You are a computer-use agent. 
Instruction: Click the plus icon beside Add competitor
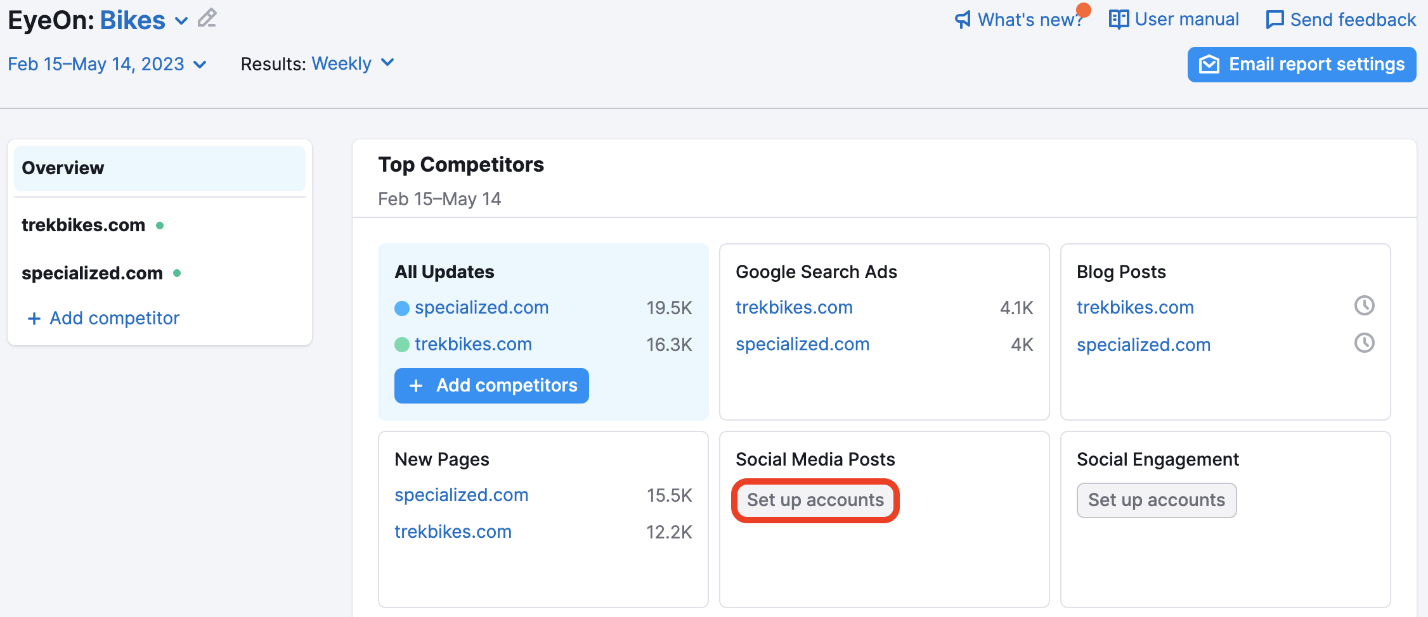(x=34, y=318)
